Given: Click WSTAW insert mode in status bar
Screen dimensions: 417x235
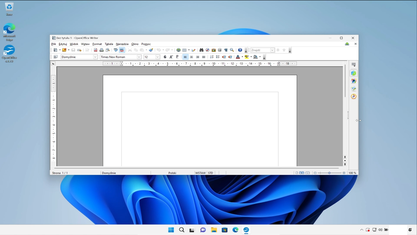Looking at the screenshot, I should pyautogui.click(x=200, y=173).
